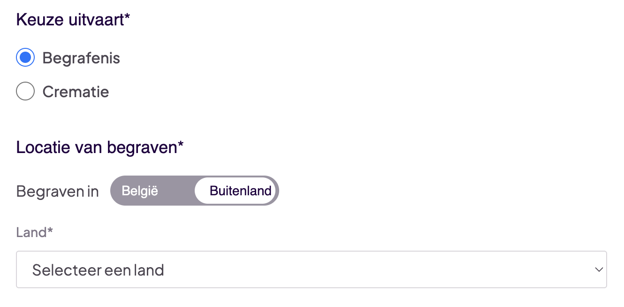Open the Land country dropdown
Image resolution: width=624 pixels, height=307 pixels.
pyautogui.click(x=311, y=269)
